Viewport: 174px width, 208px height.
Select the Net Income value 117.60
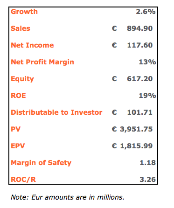(140, 45)
